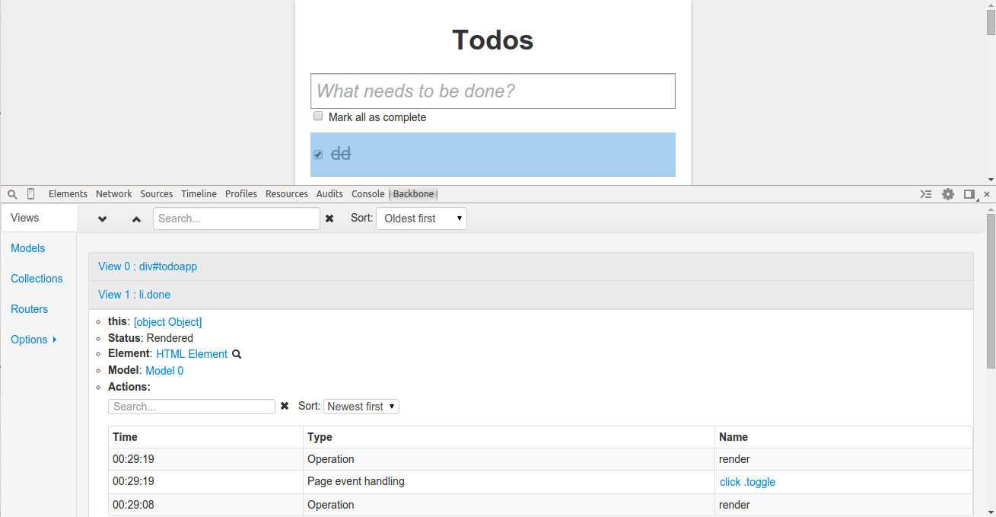Screen dimensions: 996x517
Task: Toggle the unchecked box above the todo input
Action: pos(318,116)
